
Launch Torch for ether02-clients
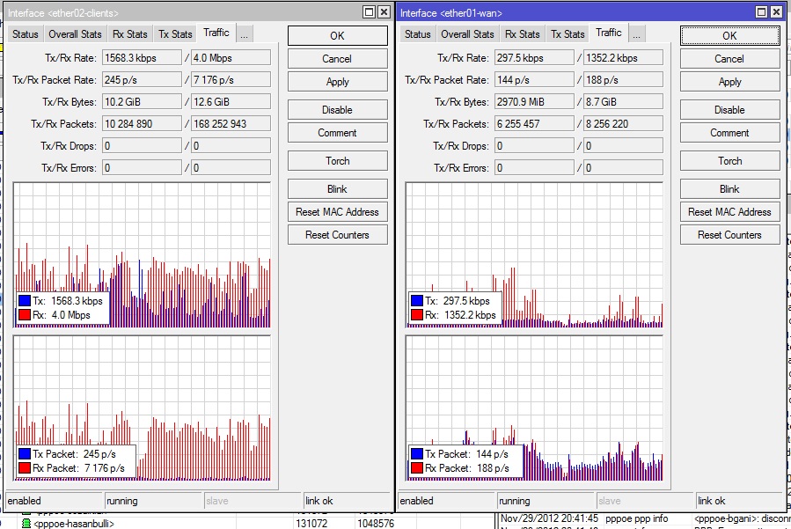[x=338, y=160]
